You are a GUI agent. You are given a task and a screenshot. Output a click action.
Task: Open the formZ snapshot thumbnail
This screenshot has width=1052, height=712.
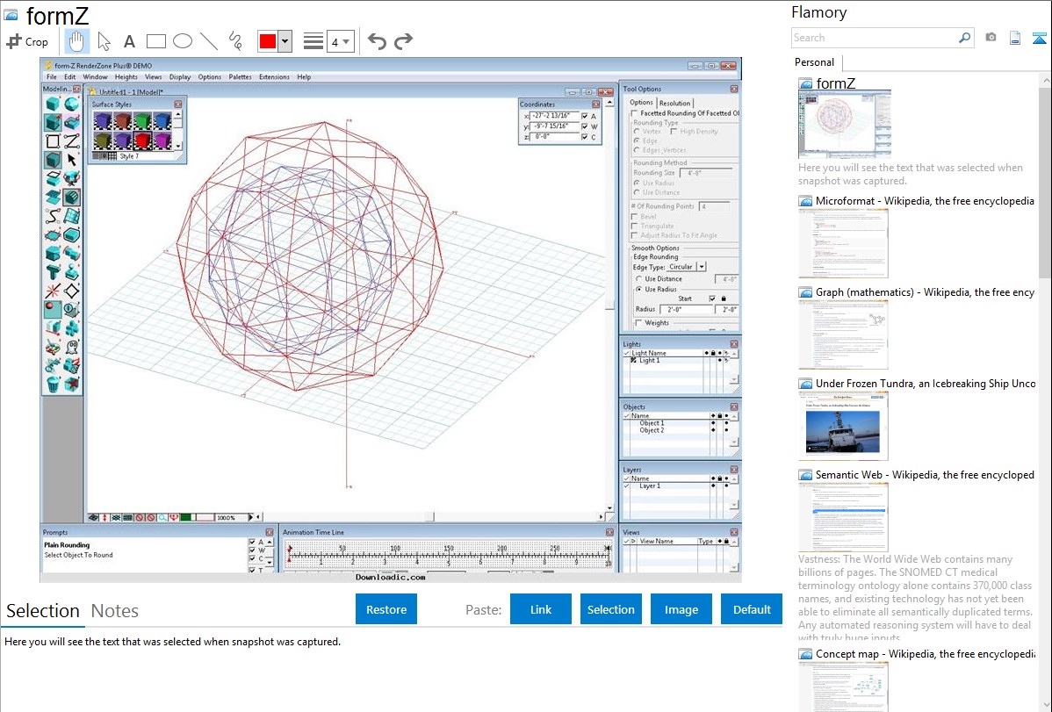click(845, 124)
